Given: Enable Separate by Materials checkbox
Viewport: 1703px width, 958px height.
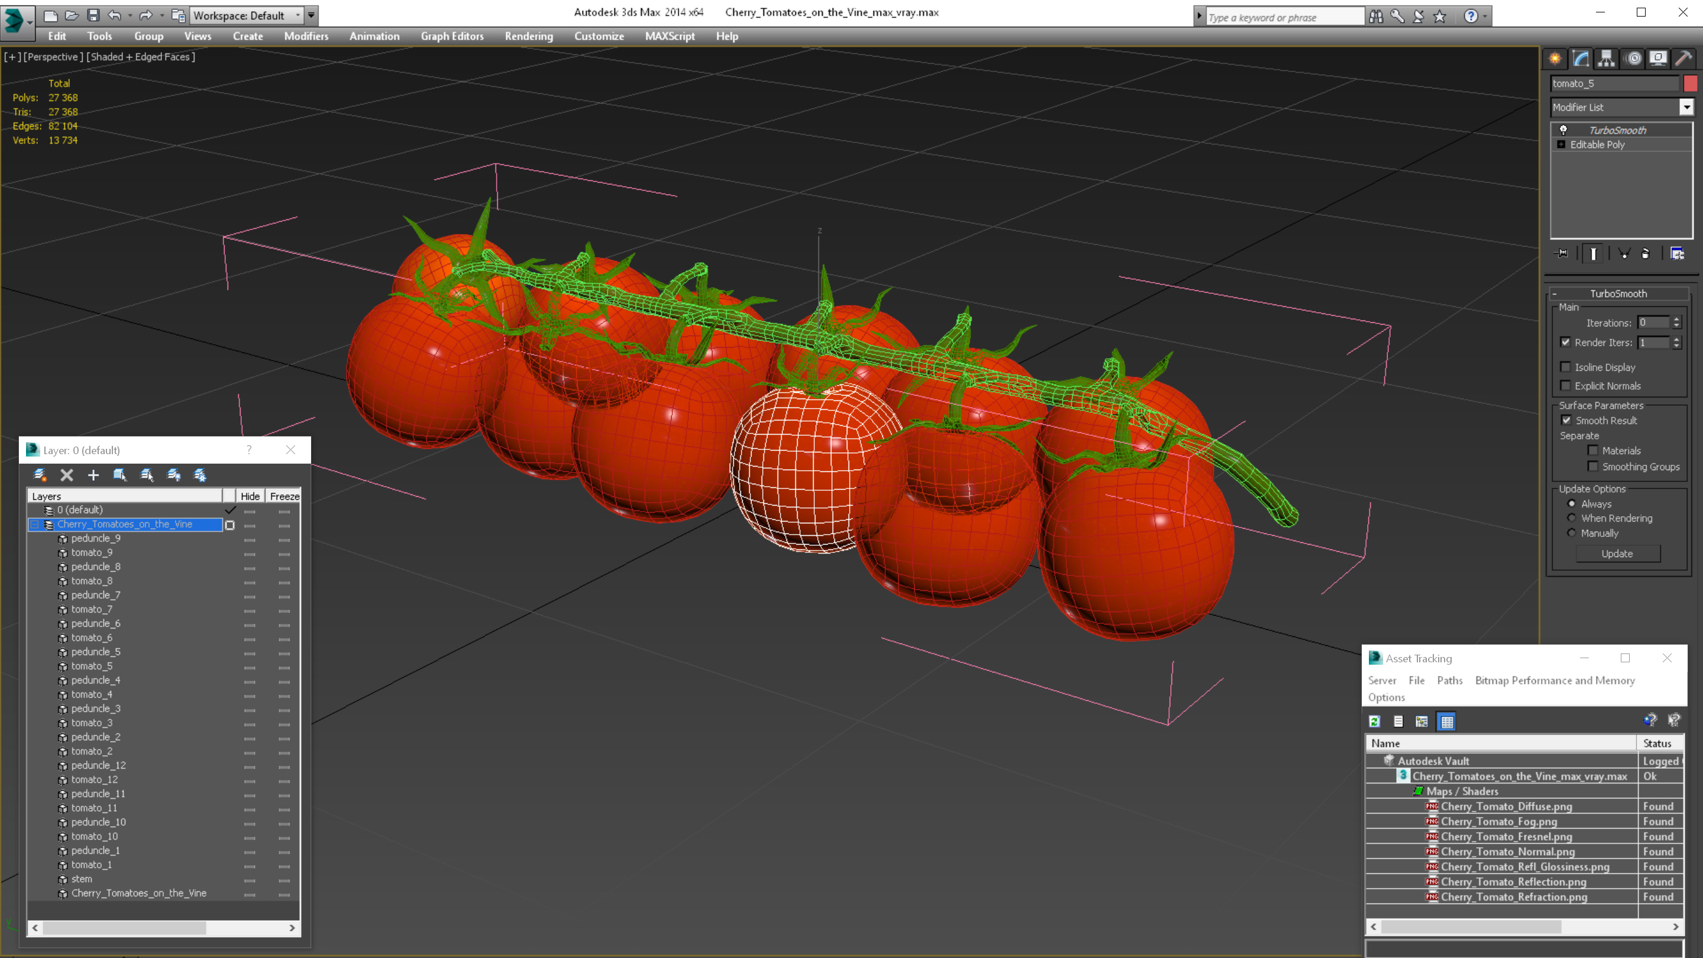Looking at the screenshot, I should tap(1593, 450).
